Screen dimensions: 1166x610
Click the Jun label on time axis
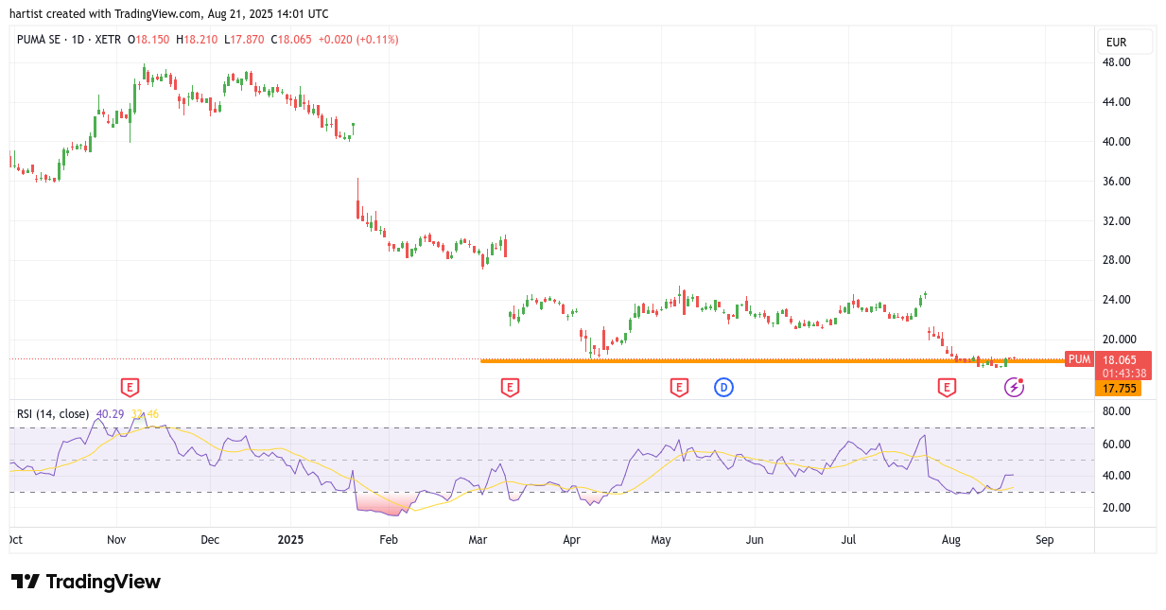coord(755,540)
